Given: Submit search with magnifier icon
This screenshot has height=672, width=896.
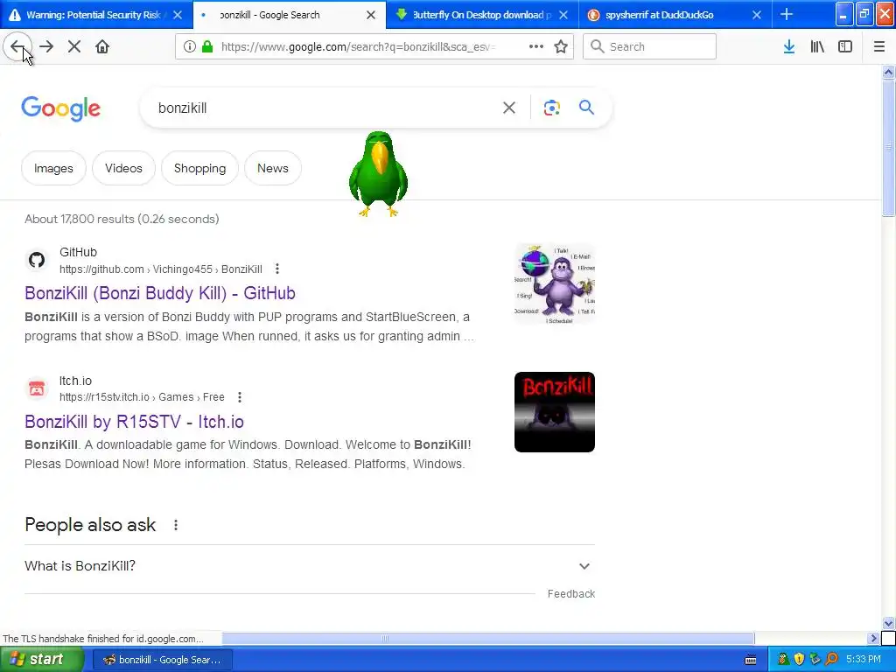Looking at the screenshot, I should coord(586,108).
